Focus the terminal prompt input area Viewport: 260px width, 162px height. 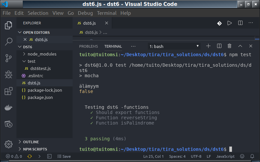(231, 149)
